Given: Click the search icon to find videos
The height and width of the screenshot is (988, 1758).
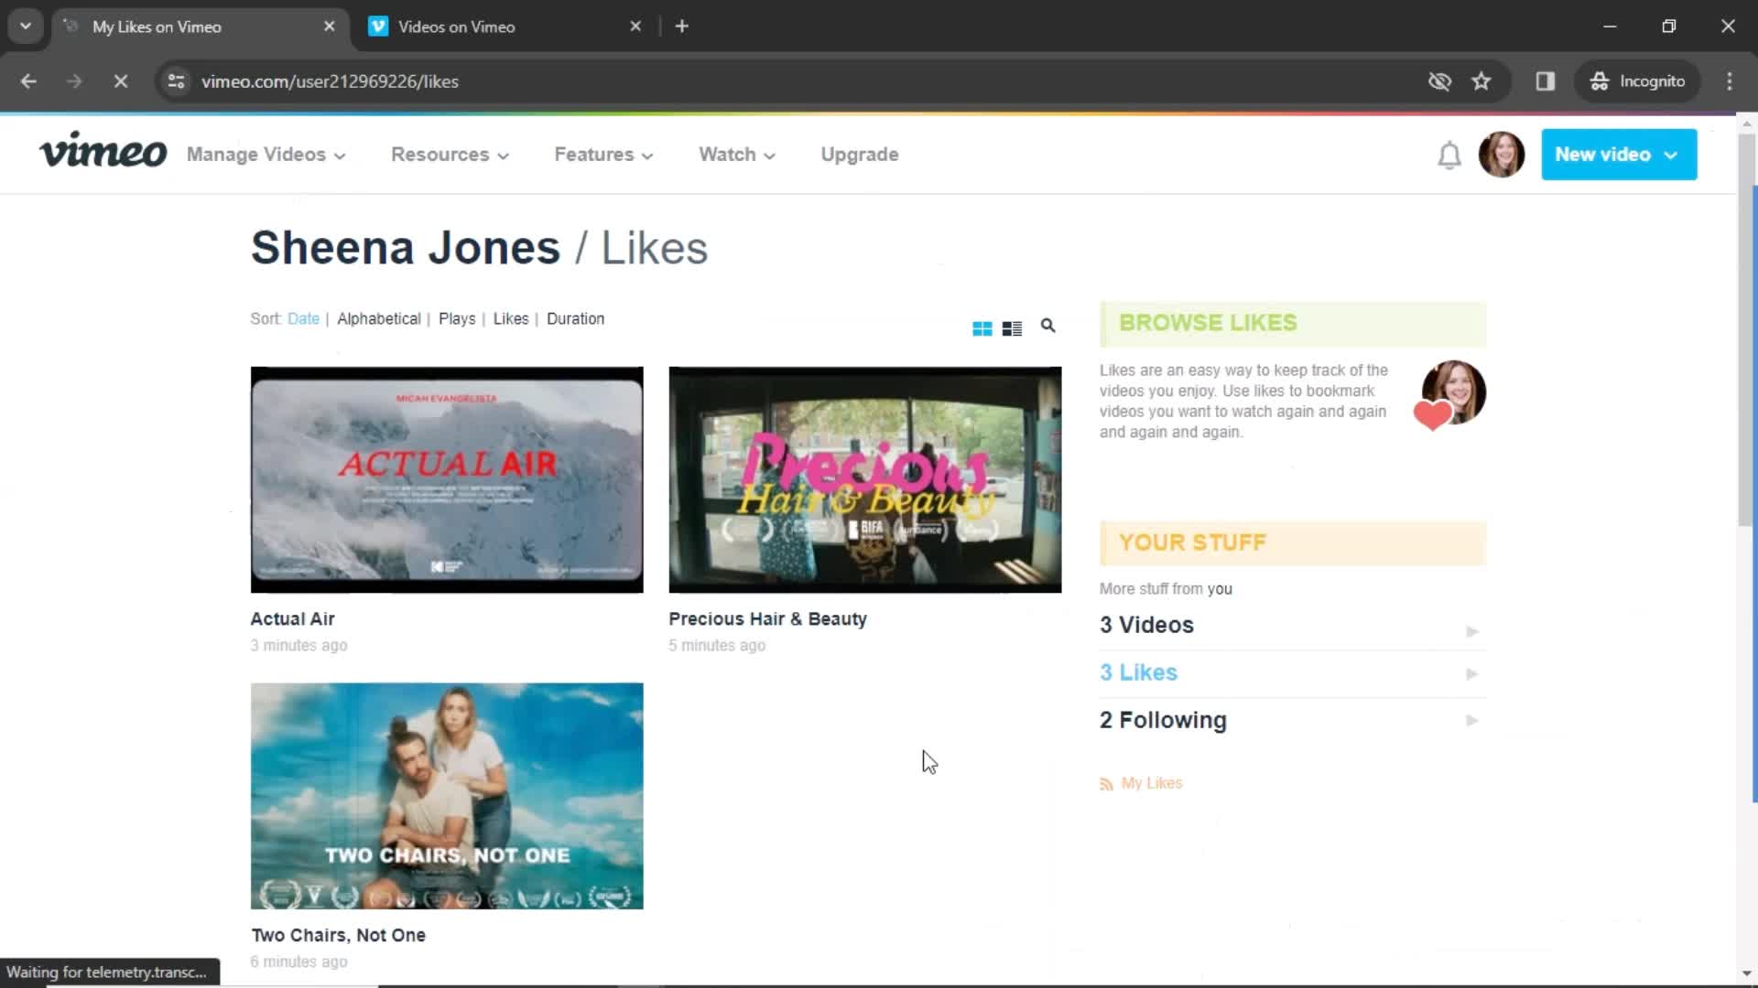Looking at the screenshot, I should pyautogui.click(x=1047, y=325).
